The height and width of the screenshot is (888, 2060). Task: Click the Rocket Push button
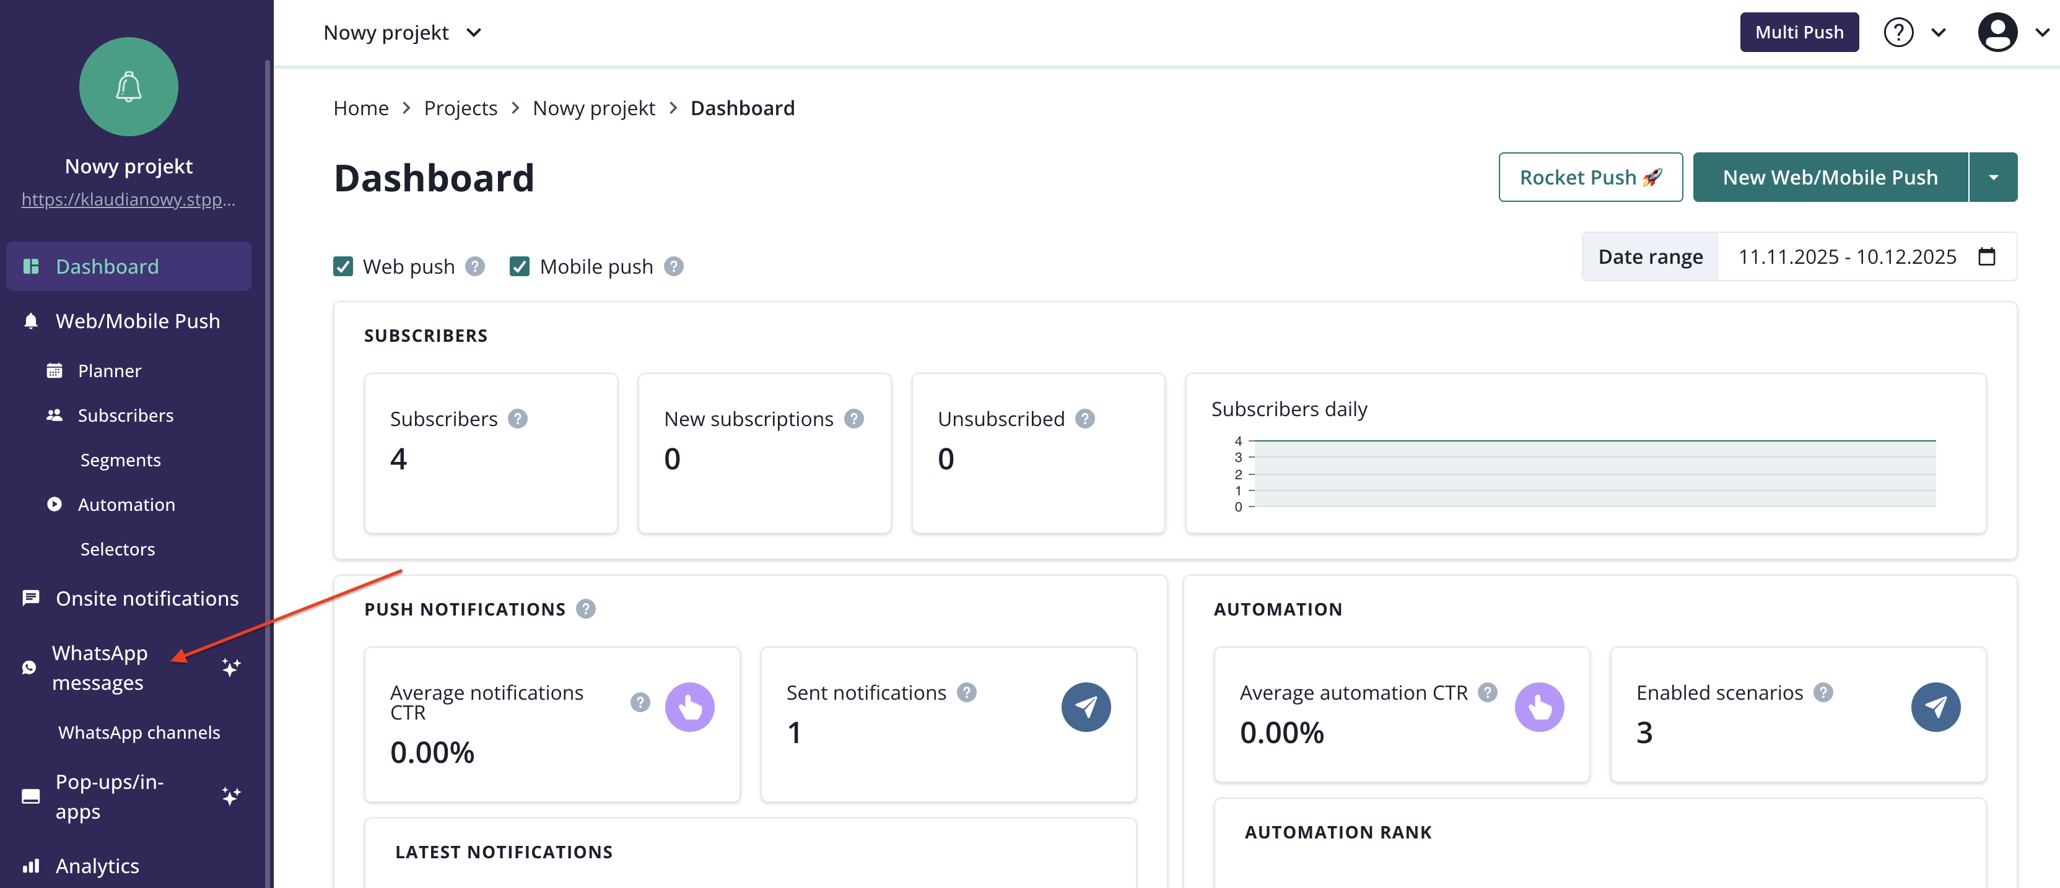1590,178
